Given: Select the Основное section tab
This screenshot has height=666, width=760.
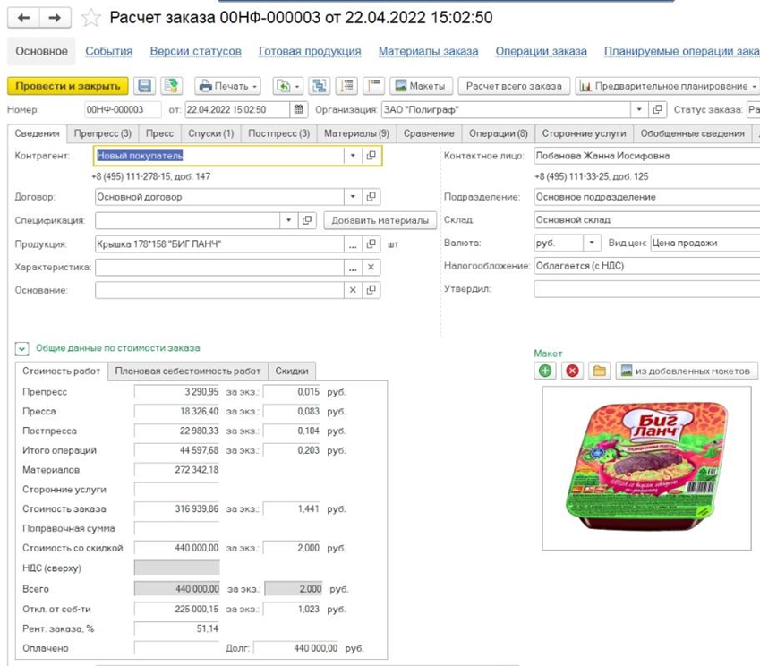Looking at the screenshot, I should point(42,51).
